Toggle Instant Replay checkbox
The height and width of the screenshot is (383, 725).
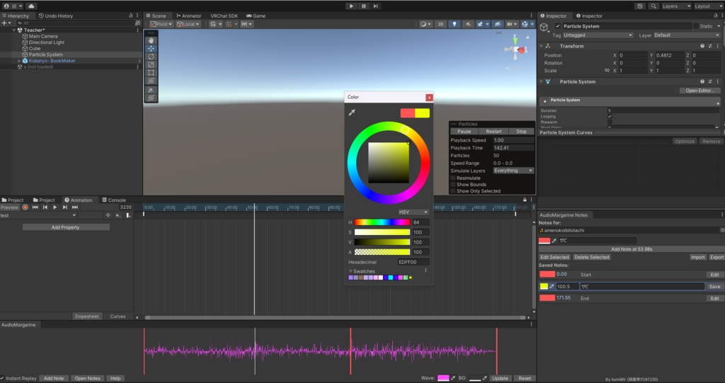pyautogui.click(x=3, y=378)
